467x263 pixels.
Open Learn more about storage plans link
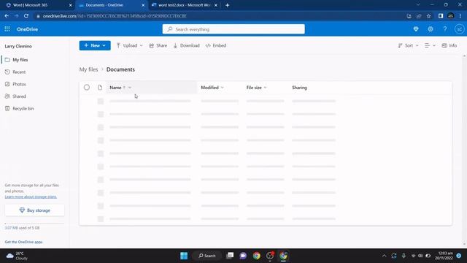pos(31,197)
